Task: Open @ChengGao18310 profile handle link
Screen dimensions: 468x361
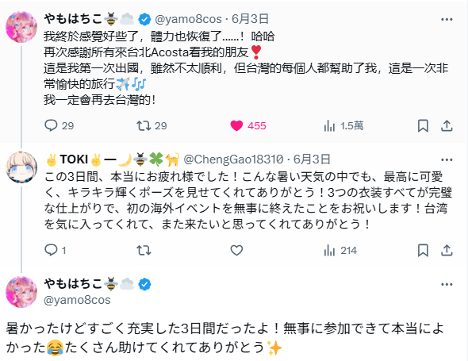Action: [x=233, y=159]
